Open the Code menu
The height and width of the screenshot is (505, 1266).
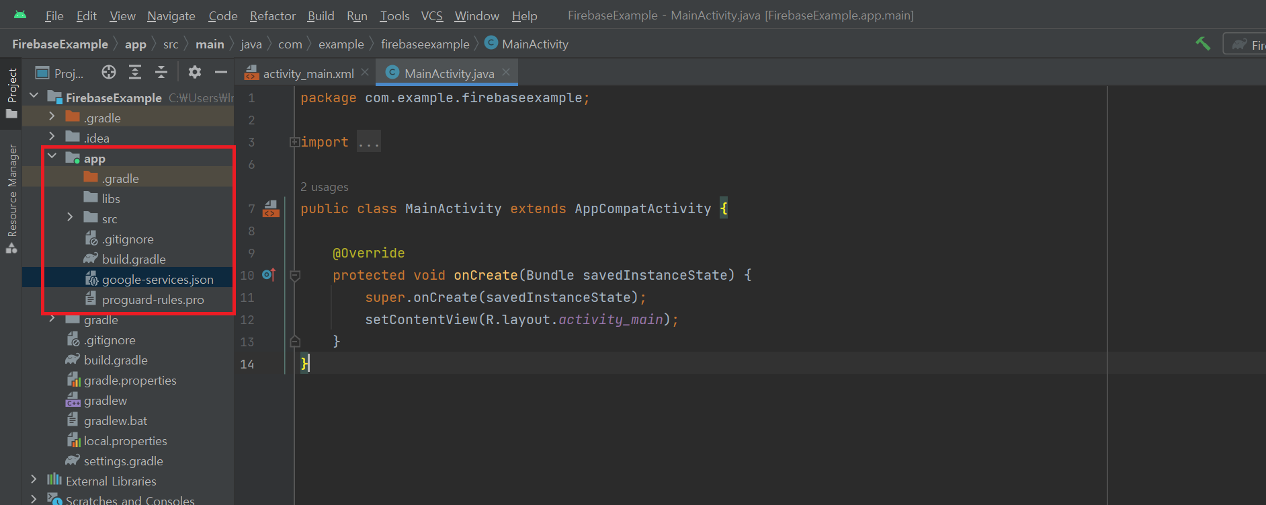(223, 15)
